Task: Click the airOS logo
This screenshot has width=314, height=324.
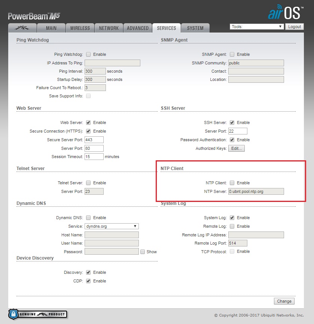Action: click(286, 12)
